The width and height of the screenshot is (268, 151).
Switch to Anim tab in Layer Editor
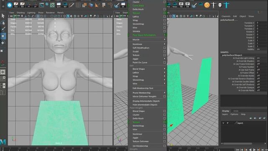click(x=236, y=111)
